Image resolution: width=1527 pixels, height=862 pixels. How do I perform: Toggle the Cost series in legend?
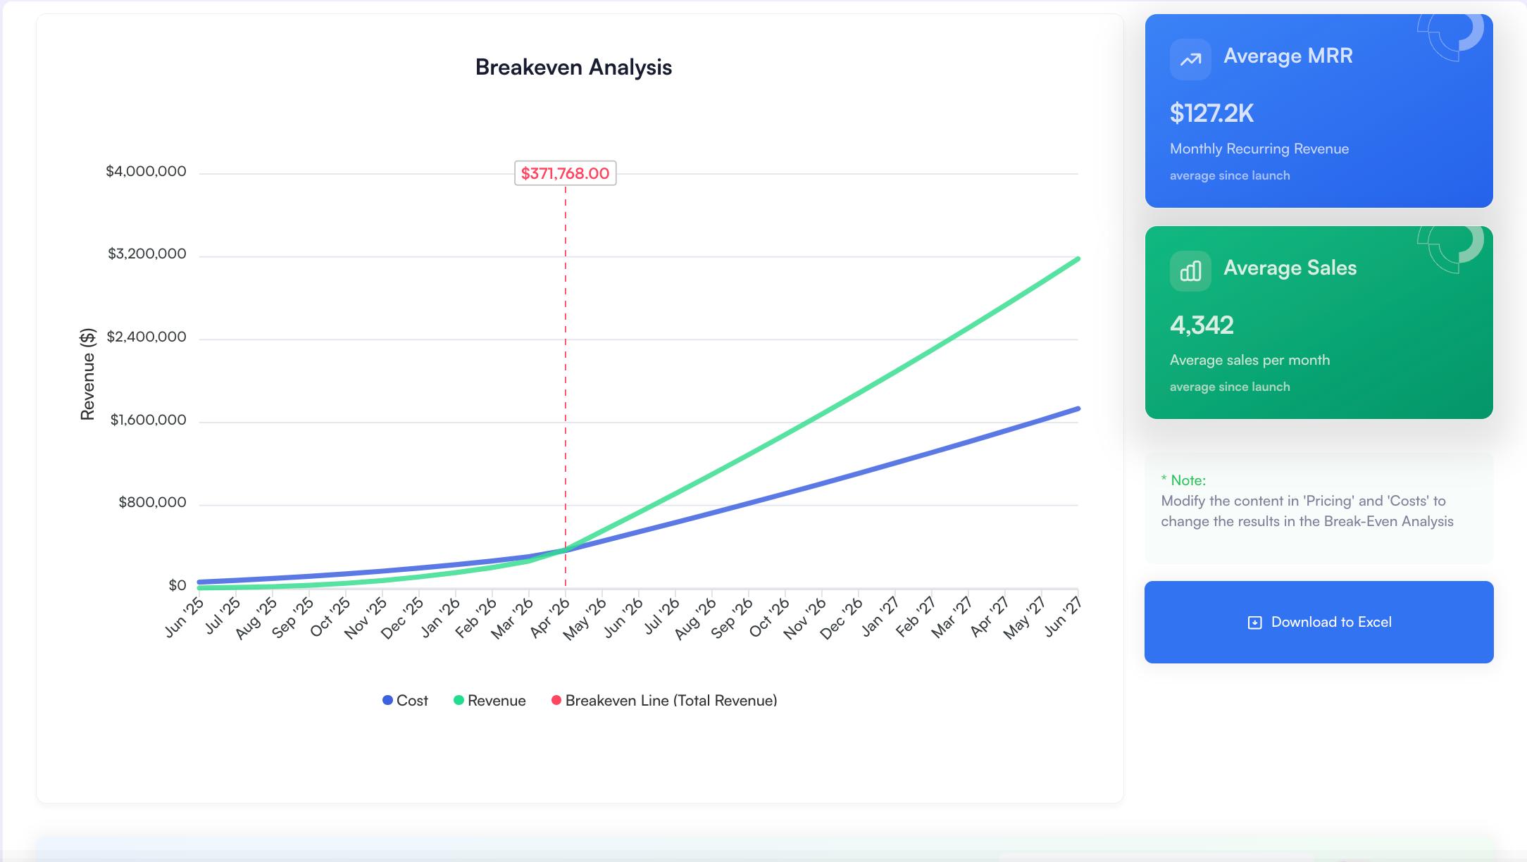pyautogui.click(x=412, y=701)
